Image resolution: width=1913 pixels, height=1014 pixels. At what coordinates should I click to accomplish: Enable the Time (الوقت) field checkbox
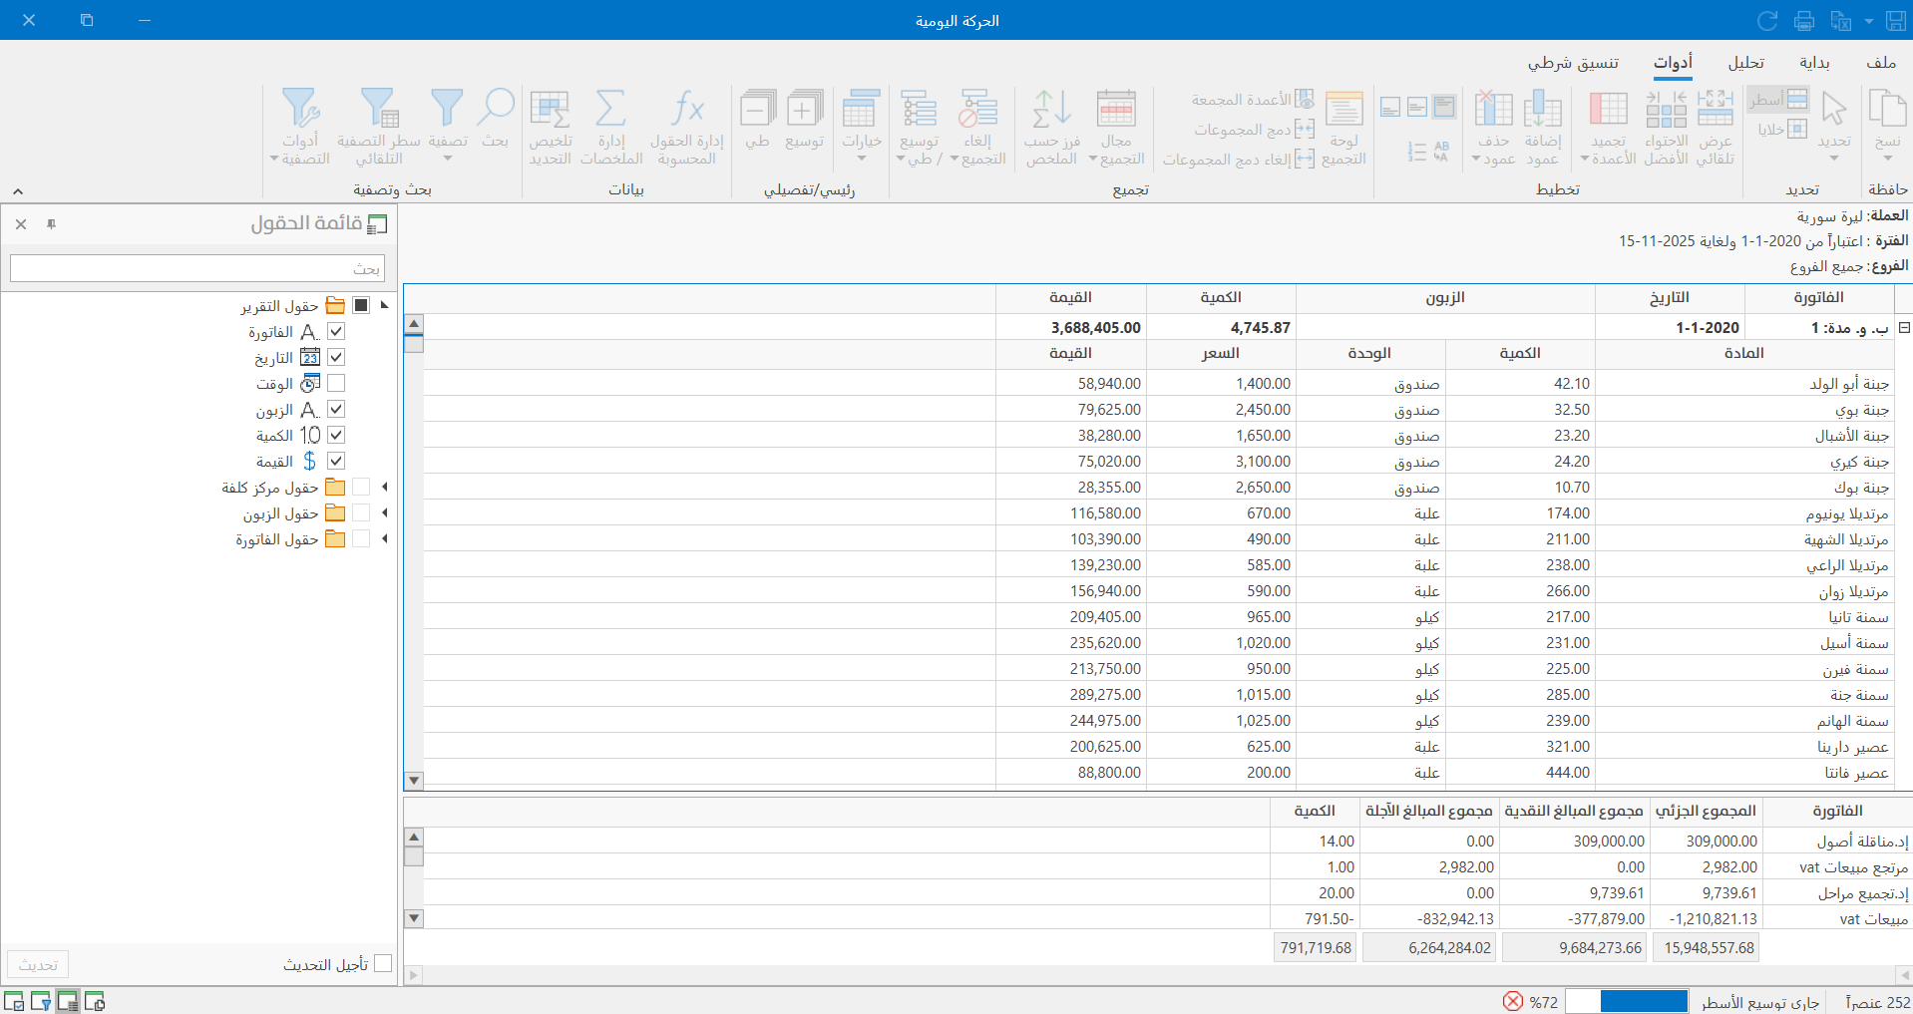[336, 383]
